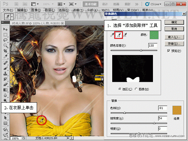
Task: Select the Path Selection tool
Action: 5,118
